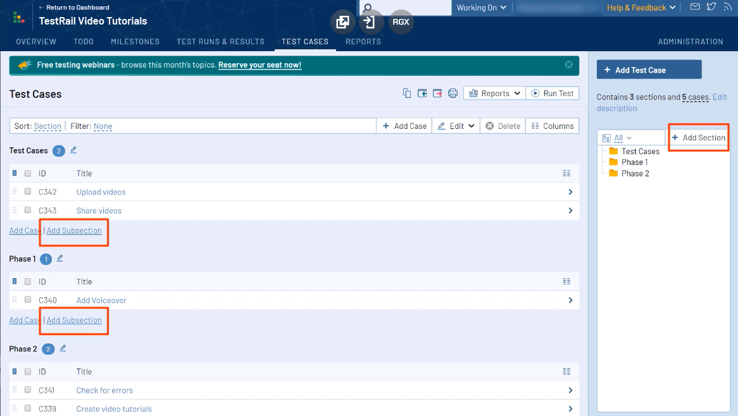Click the export cases icon with red arrow
738x416 pixels.
pos(437,94)
